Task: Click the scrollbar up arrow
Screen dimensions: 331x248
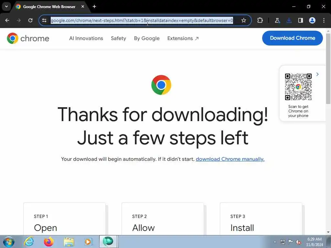Action: pyautogui.click(x=328, y=31)
